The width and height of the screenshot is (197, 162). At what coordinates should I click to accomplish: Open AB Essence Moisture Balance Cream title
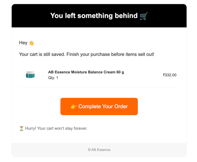pos(86,72)
